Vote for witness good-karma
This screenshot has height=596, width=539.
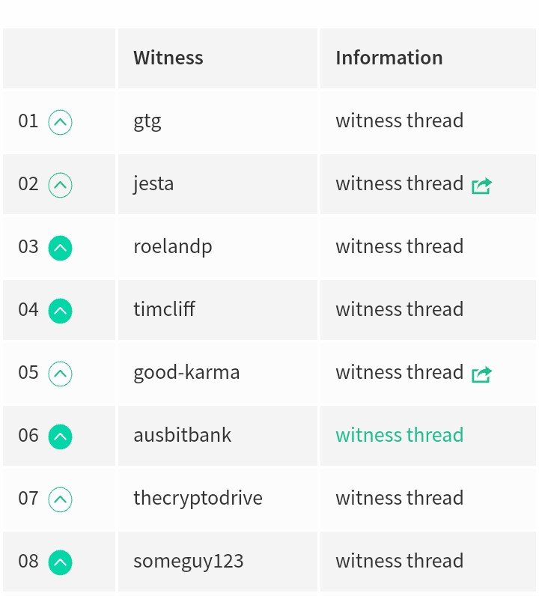pos(60,373)
